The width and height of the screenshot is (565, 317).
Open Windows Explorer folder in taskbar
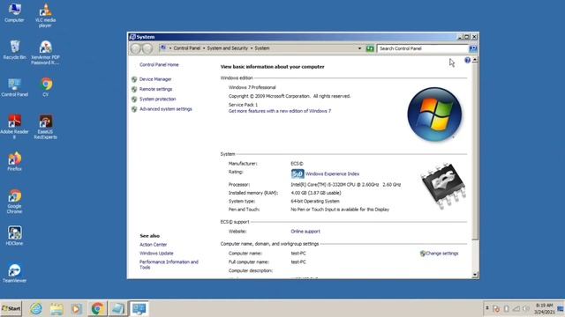pyautogui.click(x=56, y=308)
